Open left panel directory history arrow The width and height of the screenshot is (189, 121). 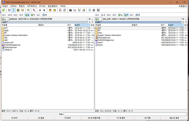92,22
